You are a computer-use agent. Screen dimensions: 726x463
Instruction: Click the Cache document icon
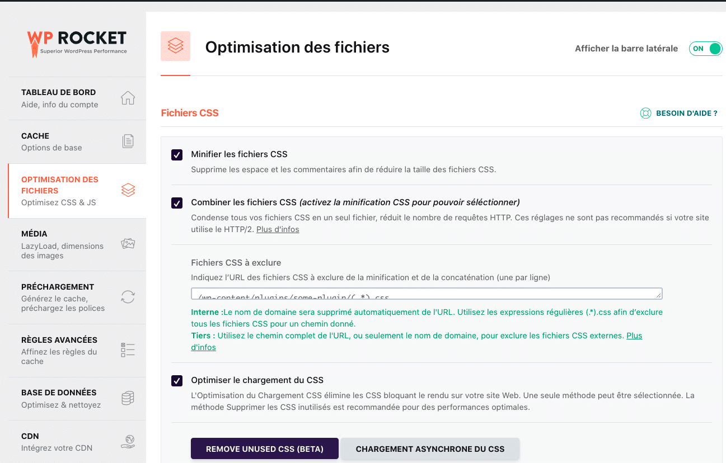click(x=128, y=141)
